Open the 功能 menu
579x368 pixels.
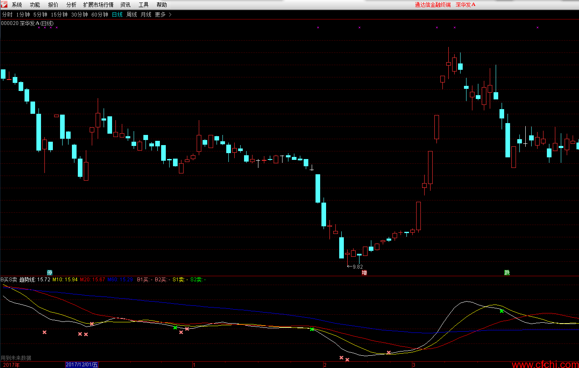click(35, 5)
